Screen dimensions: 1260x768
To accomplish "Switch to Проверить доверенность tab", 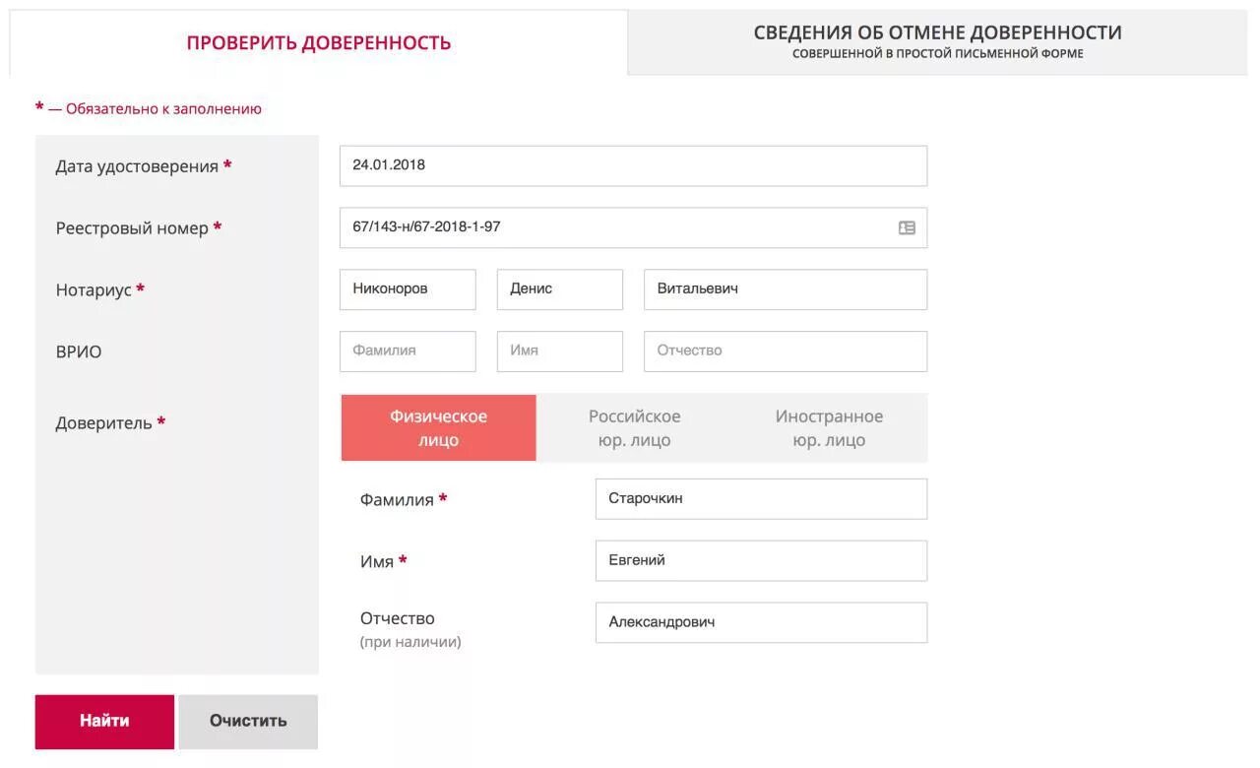I will (318, 43).
